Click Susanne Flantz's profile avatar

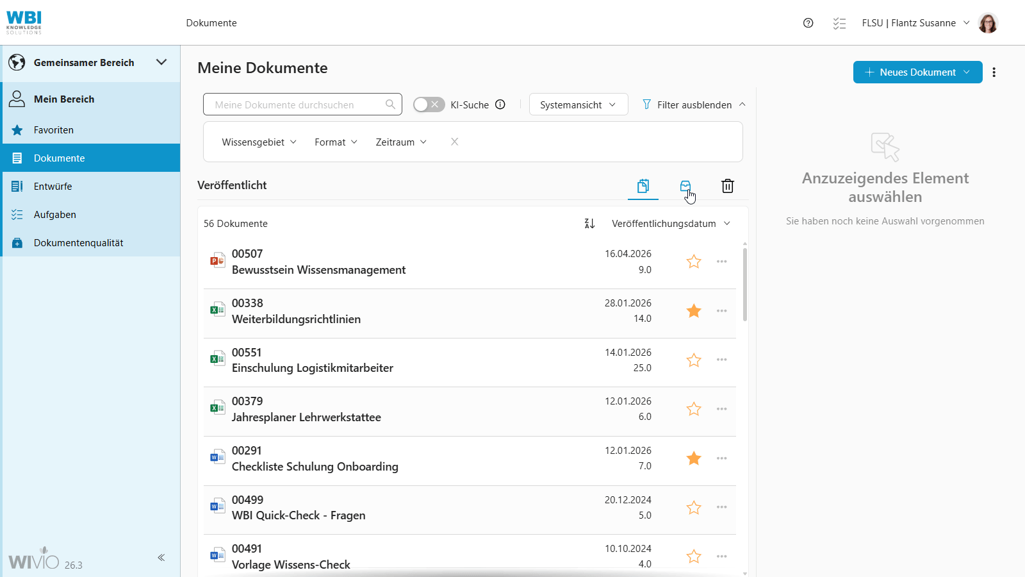[988, 23]
